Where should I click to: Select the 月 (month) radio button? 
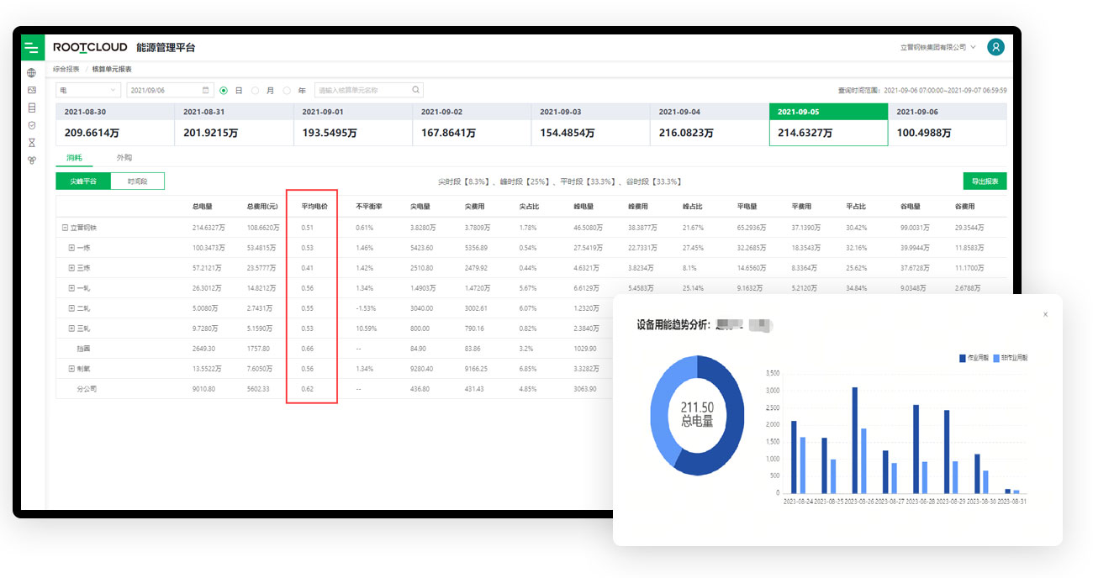(256, 90)
